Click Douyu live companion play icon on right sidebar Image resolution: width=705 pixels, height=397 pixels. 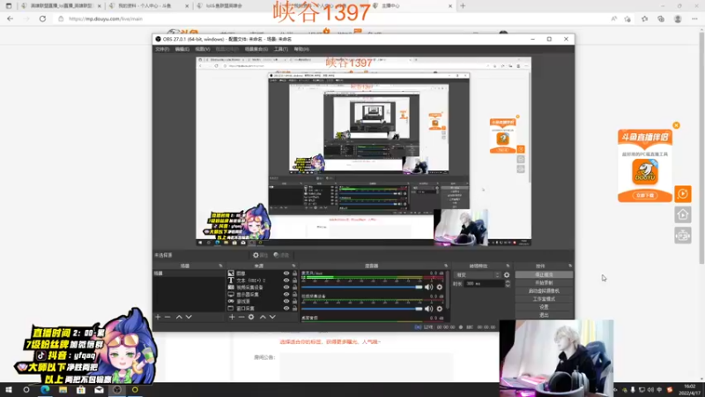682,194
